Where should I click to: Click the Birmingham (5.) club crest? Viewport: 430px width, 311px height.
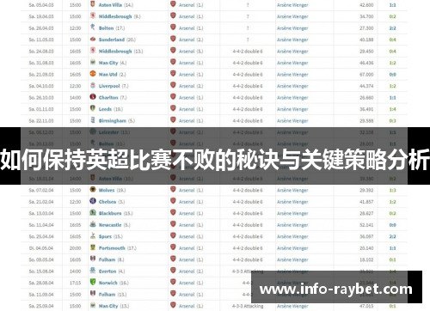pos(93,120)
